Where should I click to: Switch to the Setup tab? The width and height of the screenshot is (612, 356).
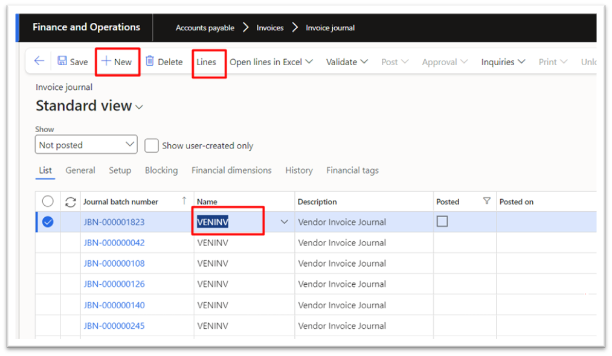(x=120, y=170)
